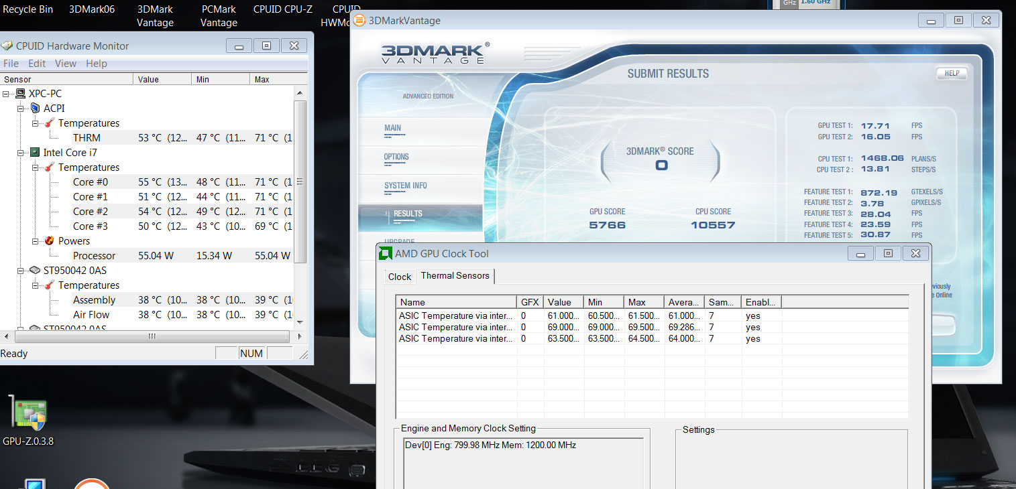
Task: Click the Sensor column header
Action: point(67,79)
